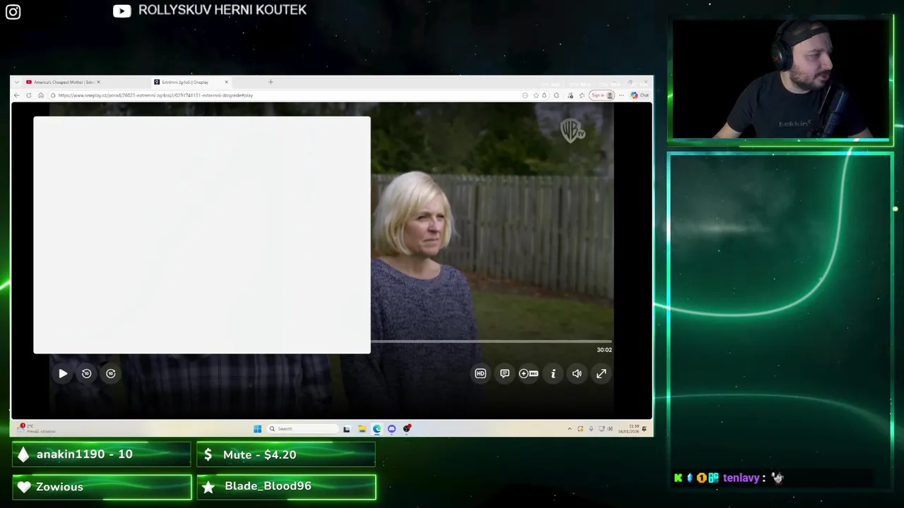Reload the current page

click(28, 95)
